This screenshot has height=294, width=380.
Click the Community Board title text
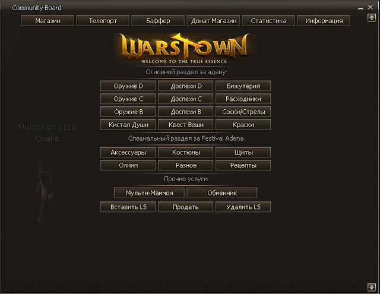37,8
